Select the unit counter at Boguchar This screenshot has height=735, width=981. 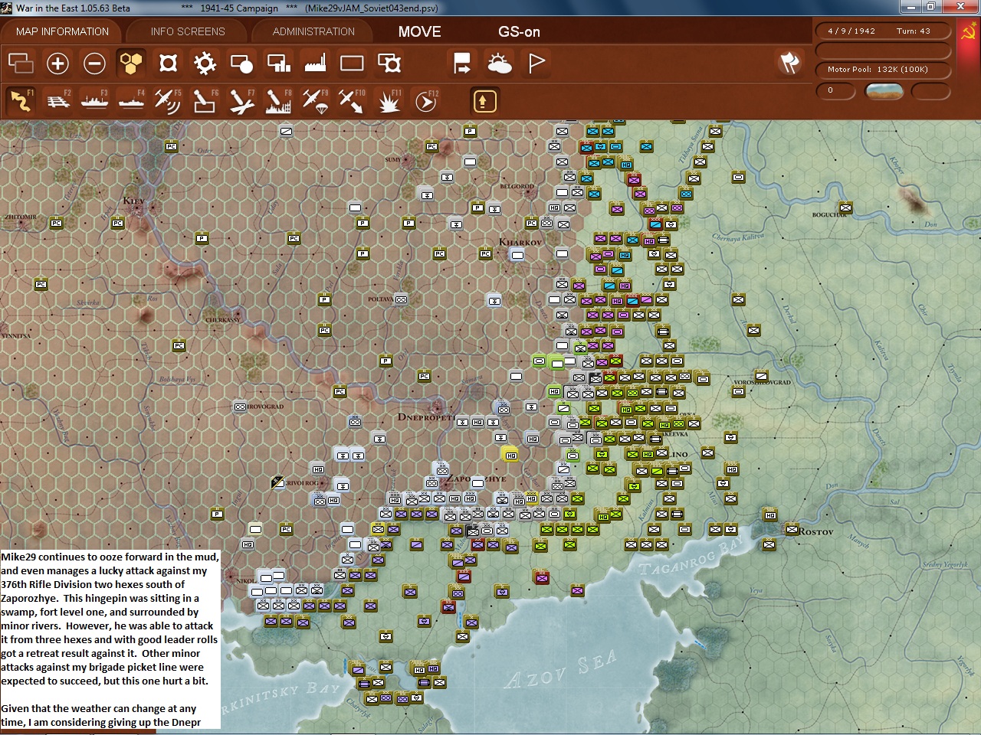pyautogui.click(x=845, y=207)
